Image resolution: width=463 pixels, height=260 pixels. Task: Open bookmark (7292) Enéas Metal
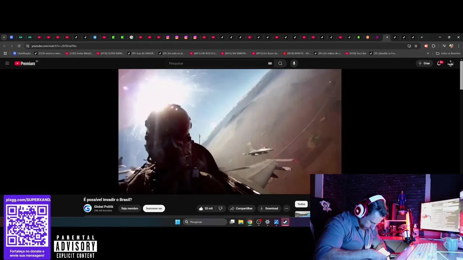tap(79, 53)
